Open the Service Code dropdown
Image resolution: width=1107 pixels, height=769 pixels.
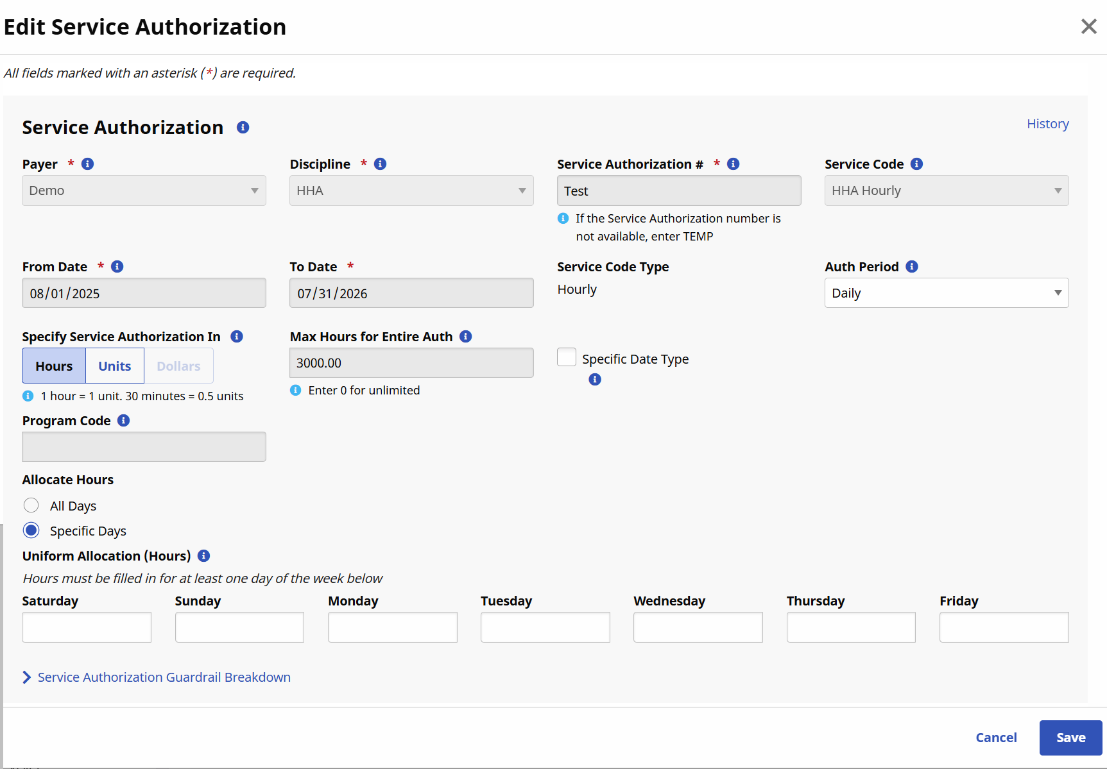pyautogui.click(x=946, y=190)
